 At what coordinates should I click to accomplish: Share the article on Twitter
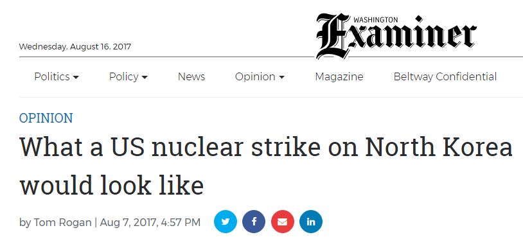[226, 222]
